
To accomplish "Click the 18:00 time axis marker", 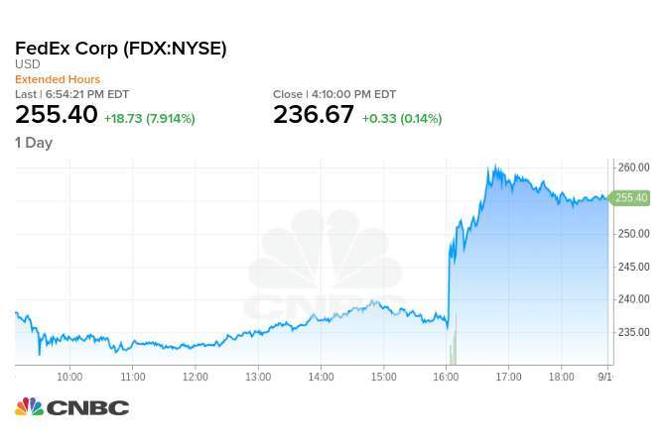I will coord(562,377).
